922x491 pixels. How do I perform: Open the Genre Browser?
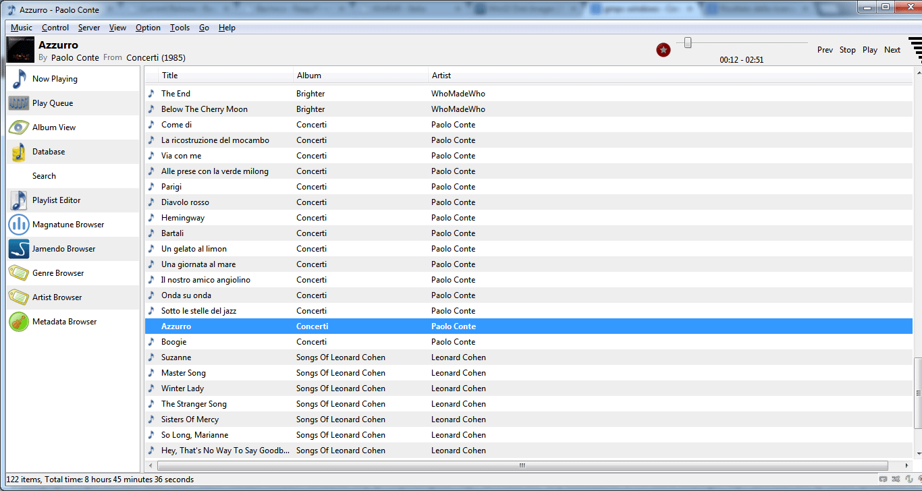click(x=73, y=273)
